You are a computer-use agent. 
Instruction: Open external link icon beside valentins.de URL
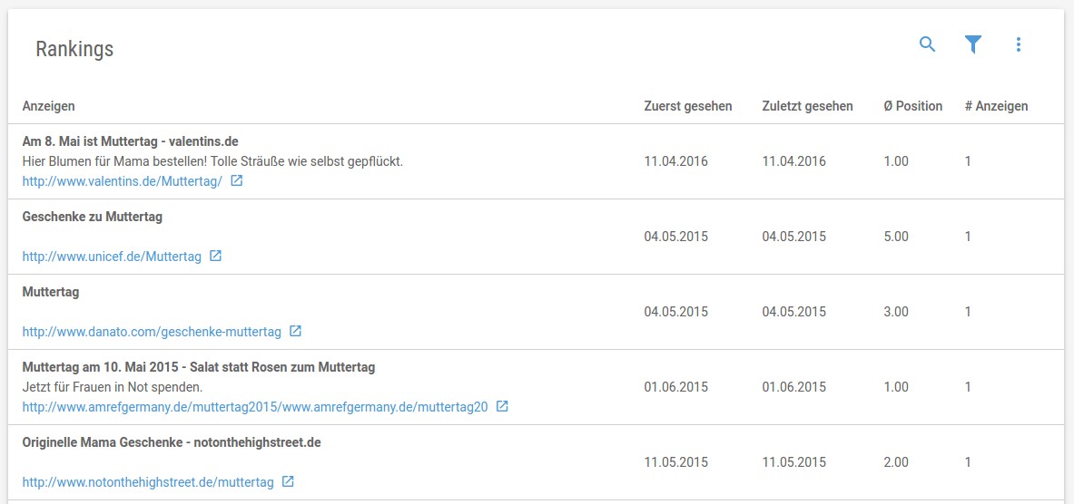pos(236,181)
